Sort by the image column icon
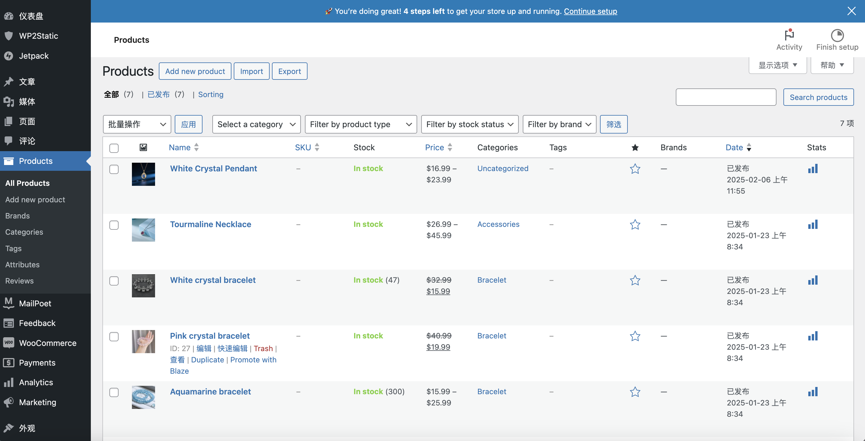The height and width of the screenshot is (441, 865). pos(143,147)
